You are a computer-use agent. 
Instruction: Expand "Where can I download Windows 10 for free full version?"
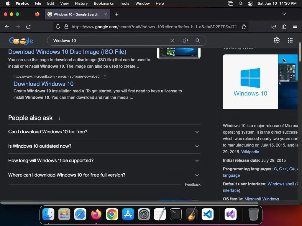pos(104,175)
